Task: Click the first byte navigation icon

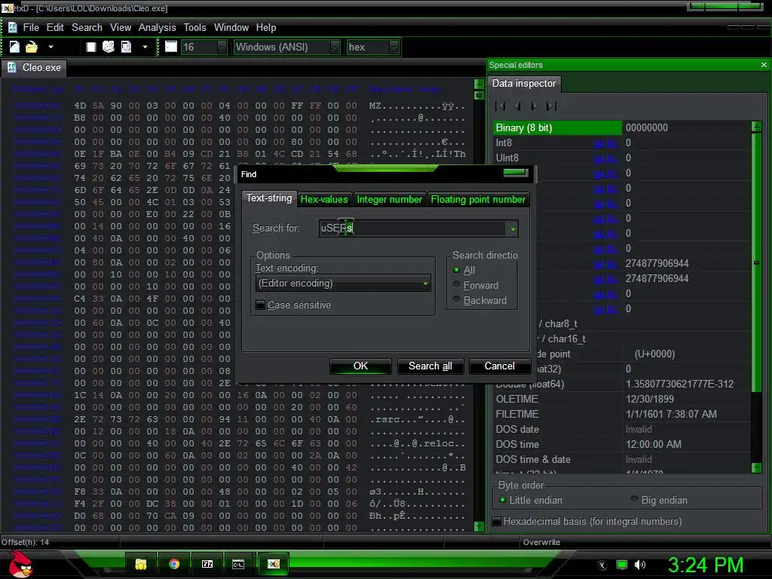Action: (501, 106)
